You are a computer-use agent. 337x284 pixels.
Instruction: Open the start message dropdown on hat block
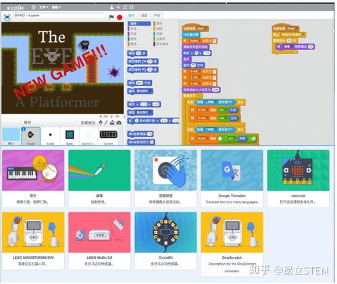[201, 28]
